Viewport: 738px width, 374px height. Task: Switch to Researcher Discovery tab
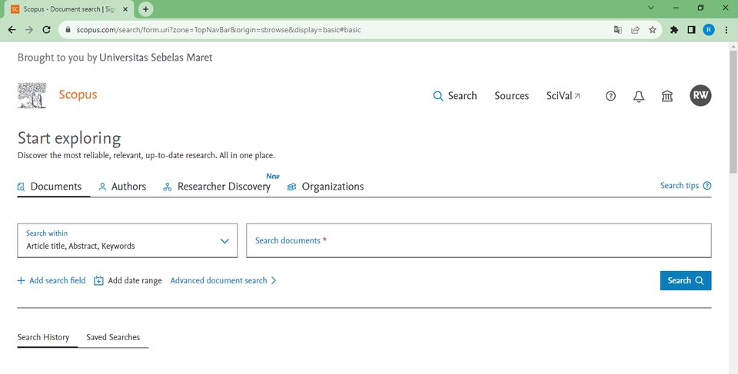217,187
